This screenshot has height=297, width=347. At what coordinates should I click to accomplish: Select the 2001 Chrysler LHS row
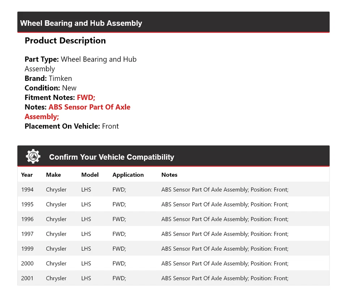(x=173, y=278)
